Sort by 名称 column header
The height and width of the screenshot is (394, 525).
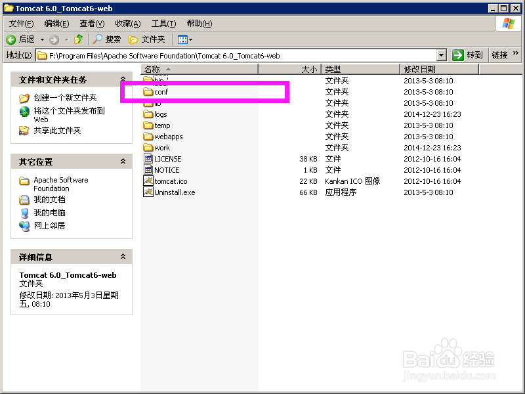[x=199, y=70]
